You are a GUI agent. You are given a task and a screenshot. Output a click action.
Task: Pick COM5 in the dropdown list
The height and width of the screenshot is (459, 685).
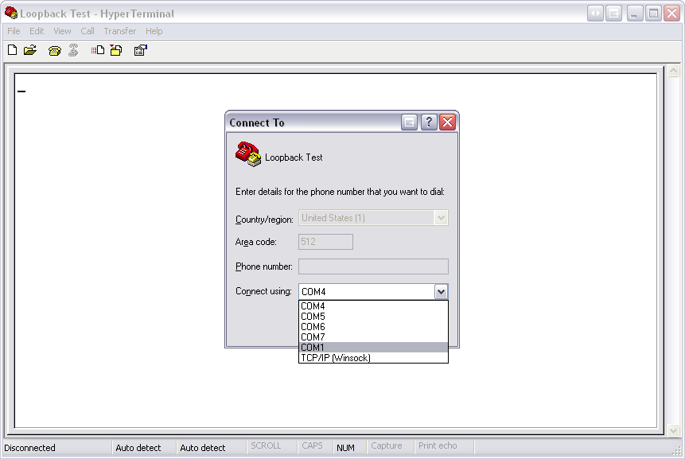(372, 317)
